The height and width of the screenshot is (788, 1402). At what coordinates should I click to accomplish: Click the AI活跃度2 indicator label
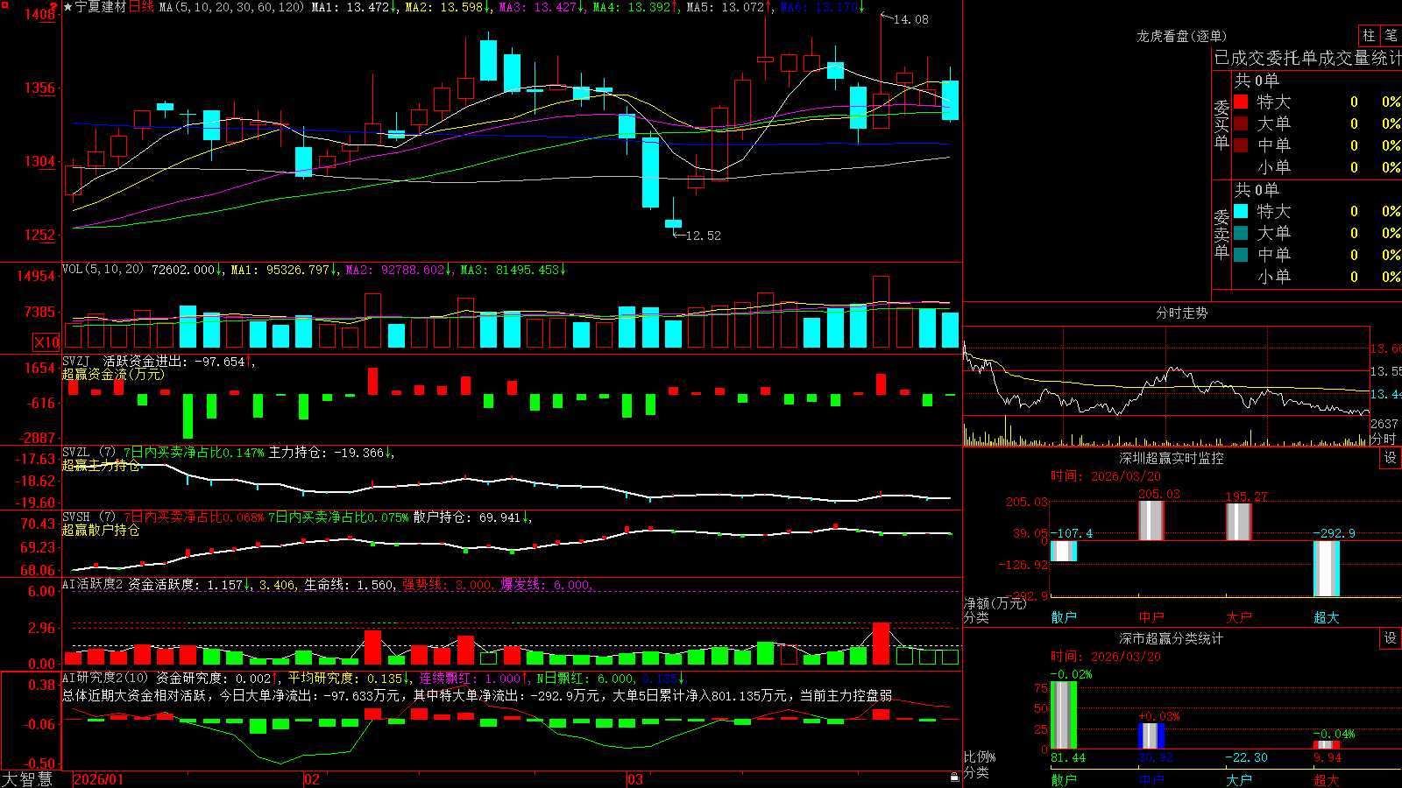93,584
